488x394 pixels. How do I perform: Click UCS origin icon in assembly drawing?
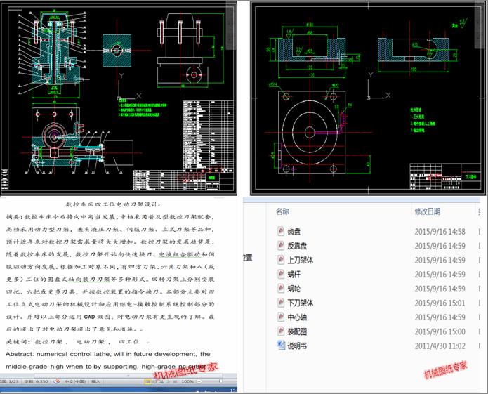[x=119, y=98]
